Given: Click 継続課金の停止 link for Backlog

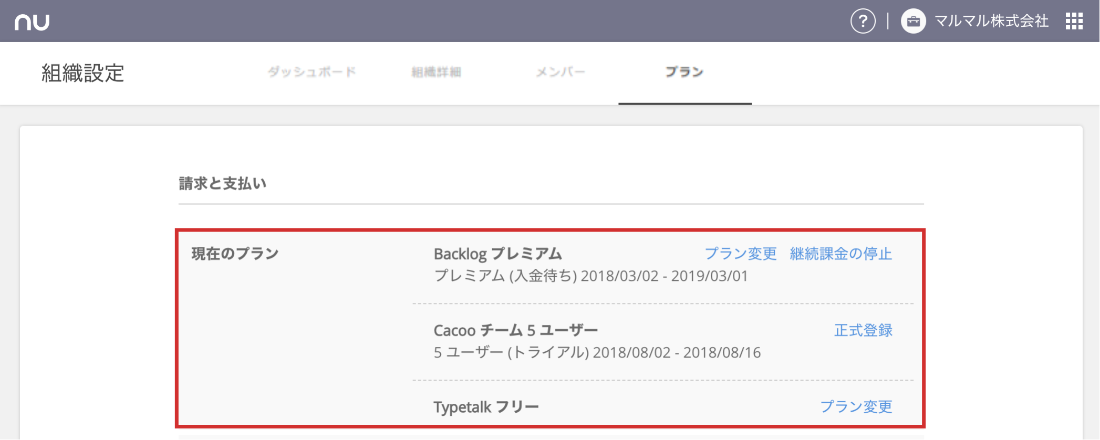Looking at the screenshot, I should click(x=841, y=254).
